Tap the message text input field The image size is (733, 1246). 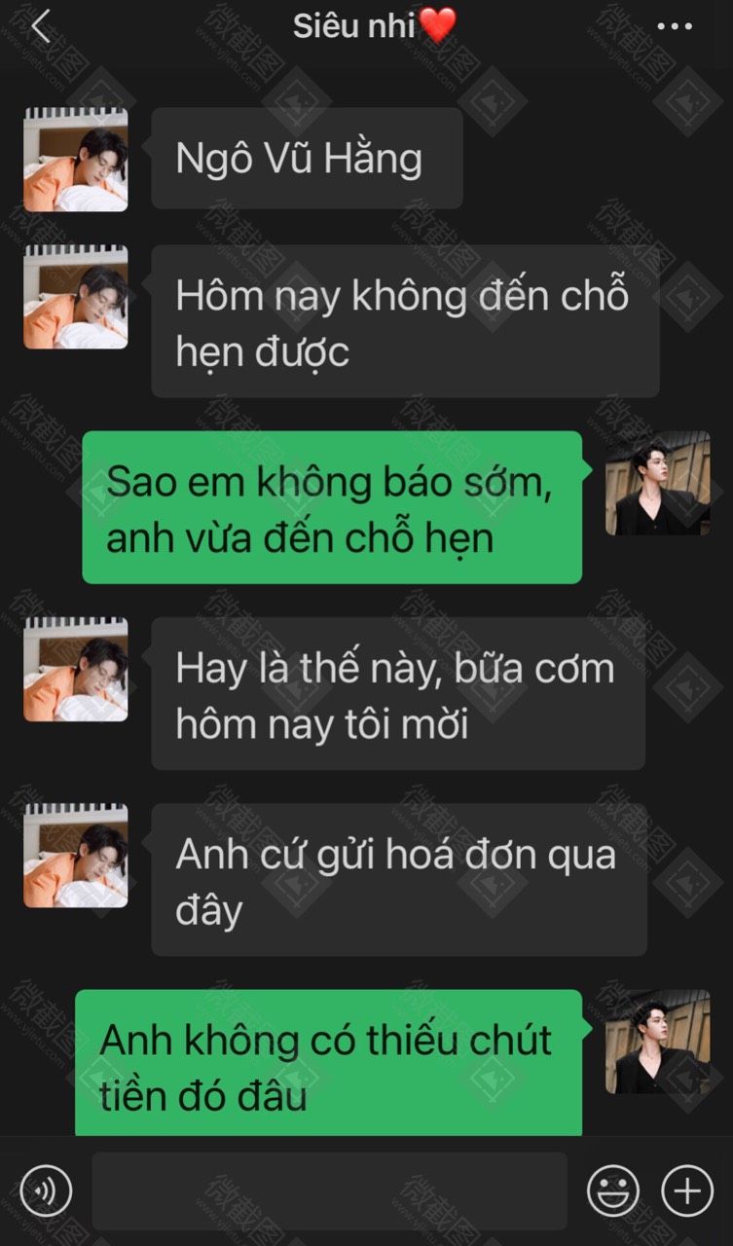(329, 1191)
